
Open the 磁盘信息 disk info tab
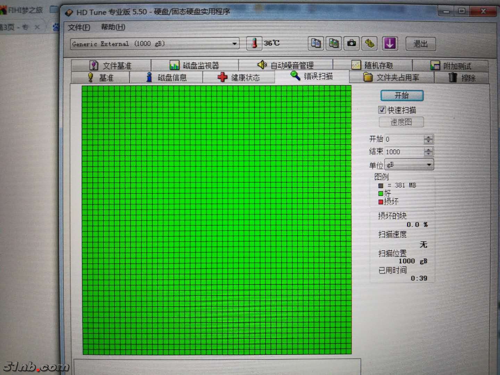tap(166, 77)
